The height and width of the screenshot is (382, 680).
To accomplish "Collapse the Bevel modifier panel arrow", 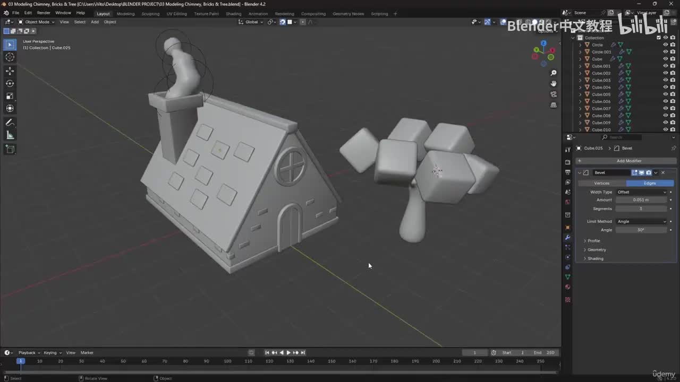I will coord(580,172).
